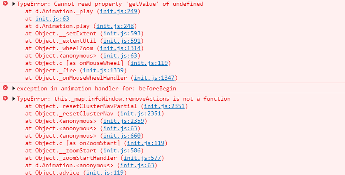The image size is (345, 175).
Task: Open init.js:119 link for onMouseWheel
Action: 149,63
